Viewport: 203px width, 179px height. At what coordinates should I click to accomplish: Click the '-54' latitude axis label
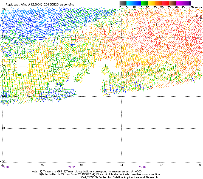point(2,65)
